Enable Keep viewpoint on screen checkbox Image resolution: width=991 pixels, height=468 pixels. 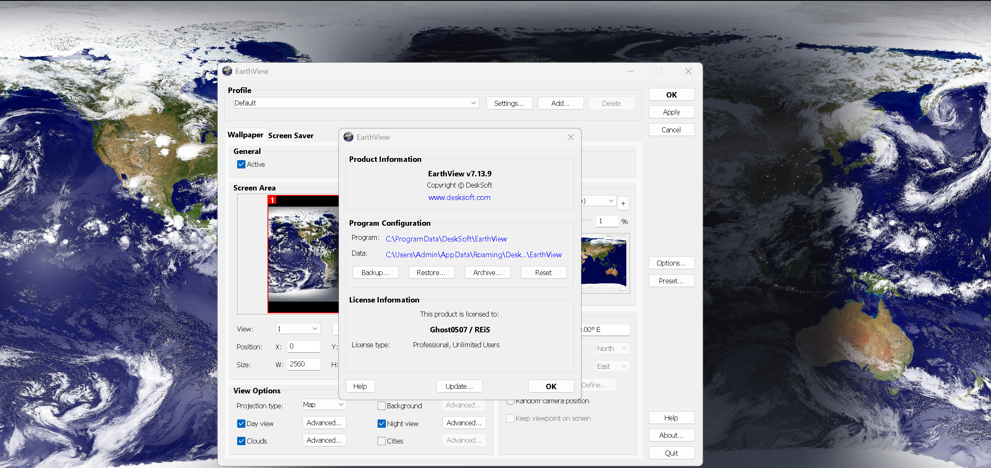(x=510, y=418)
